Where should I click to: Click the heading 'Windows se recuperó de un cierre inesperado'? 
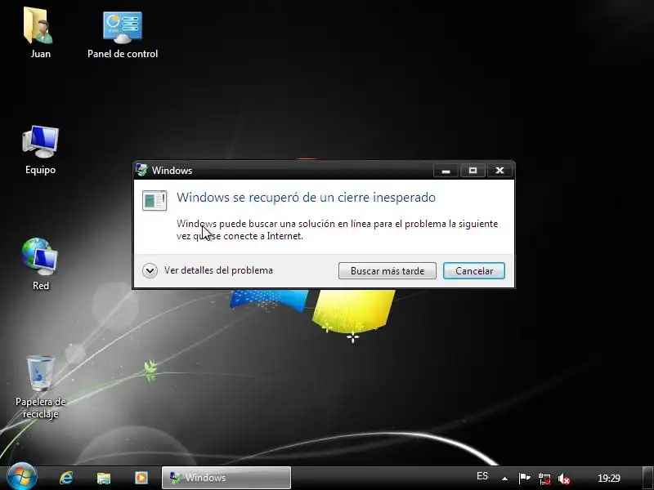[x=306, y=197]
